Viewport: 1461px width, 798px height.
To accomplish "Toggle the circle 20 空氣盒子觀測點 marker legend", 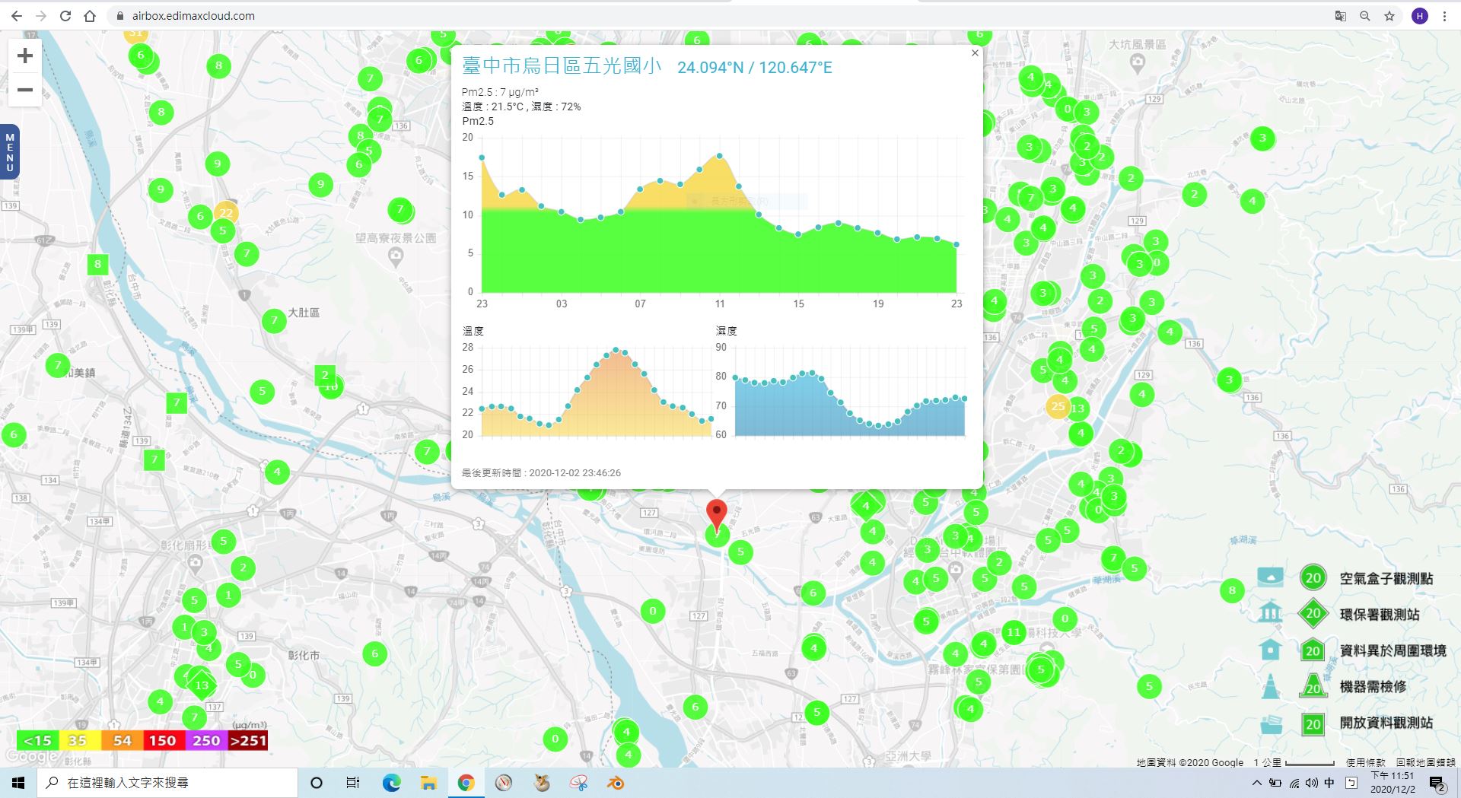I will (1313, 578).
